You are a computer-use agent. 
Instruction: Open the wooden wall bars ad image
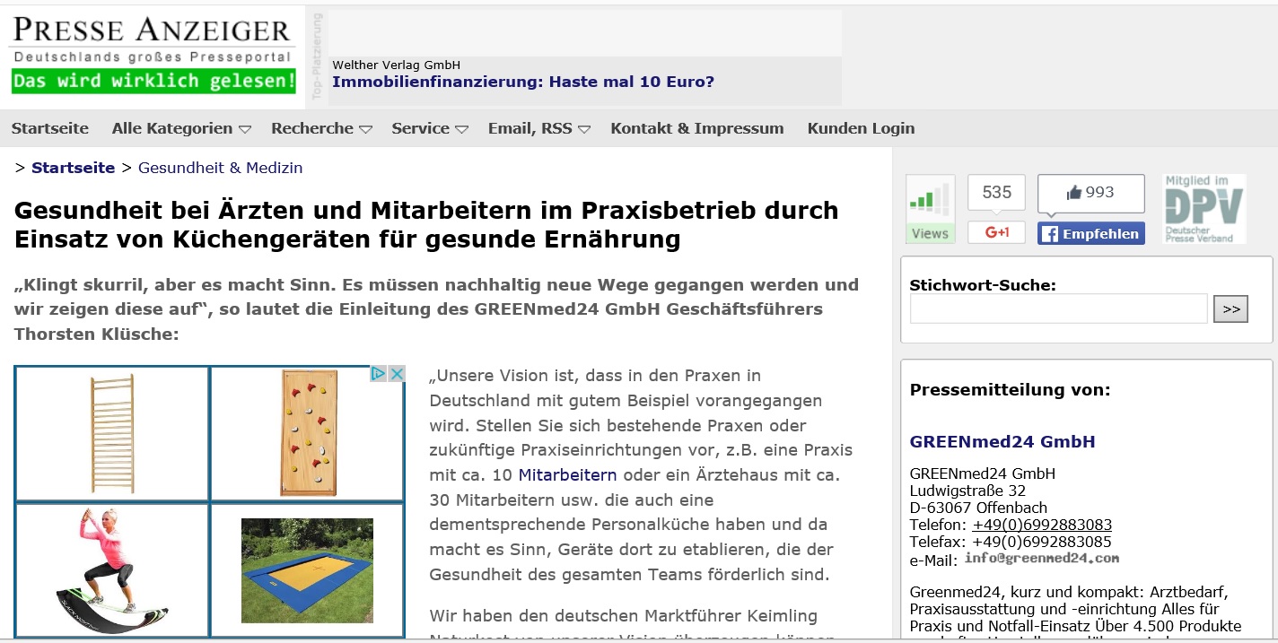click(112, 433)
